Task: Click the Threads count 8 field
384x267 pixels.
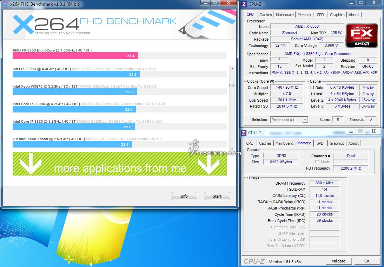Action: pyautogui.click(x=370, y=119)
